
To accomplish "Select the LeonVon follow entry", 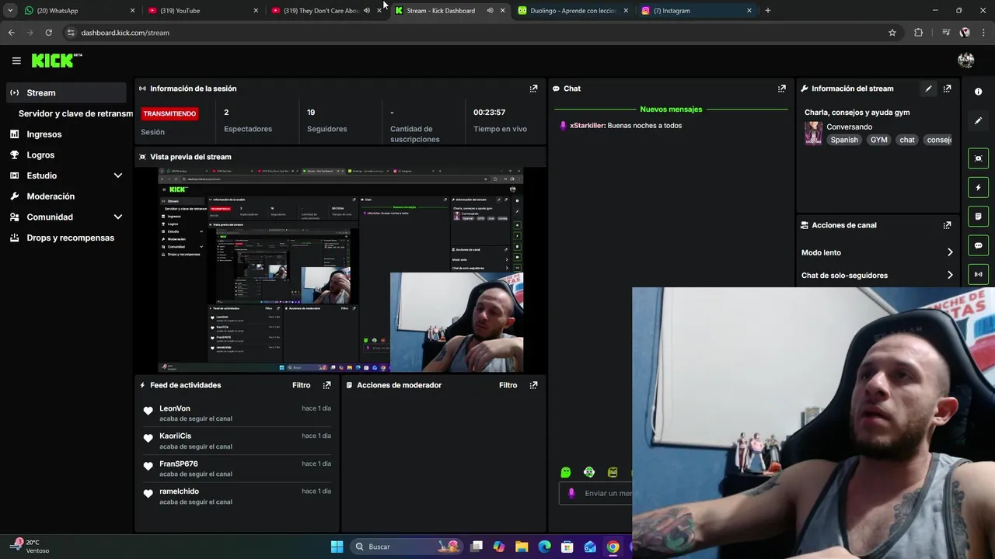I will click(x=236, y=413).
